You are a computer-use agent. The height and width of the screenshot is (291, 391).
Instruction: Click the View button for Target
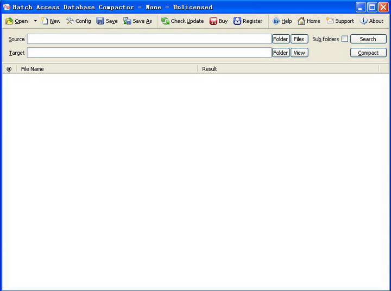299,53
